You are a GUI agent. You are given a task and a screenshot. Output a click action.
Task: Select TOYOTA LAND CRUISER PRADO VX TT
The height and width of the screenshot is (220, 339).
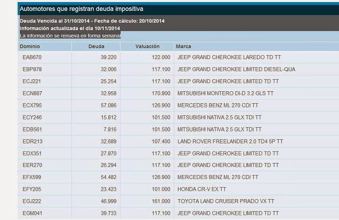(226, 201)
